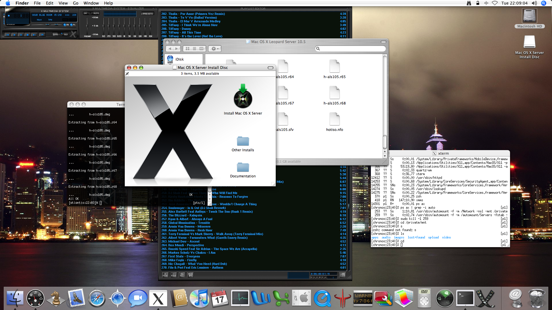
Task: Click the Finder window search field
Action: point(350,49)
